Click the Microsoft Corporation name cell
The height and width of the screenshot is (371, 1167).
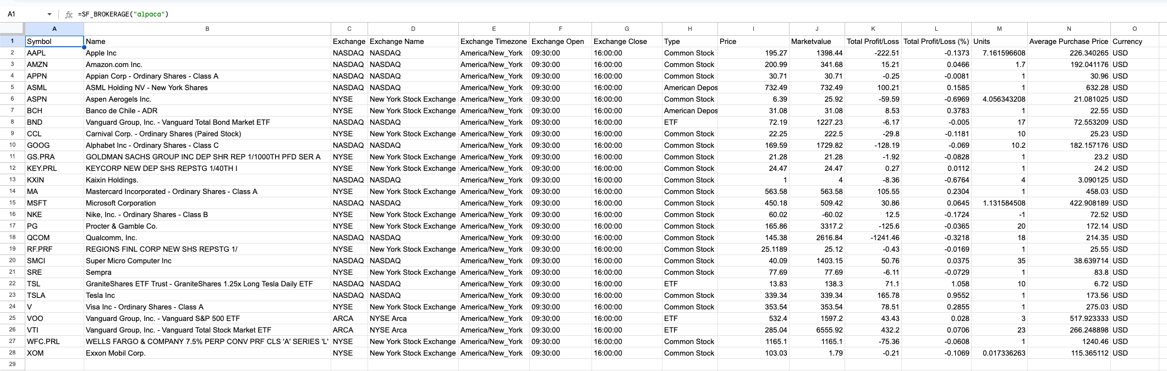207,203
